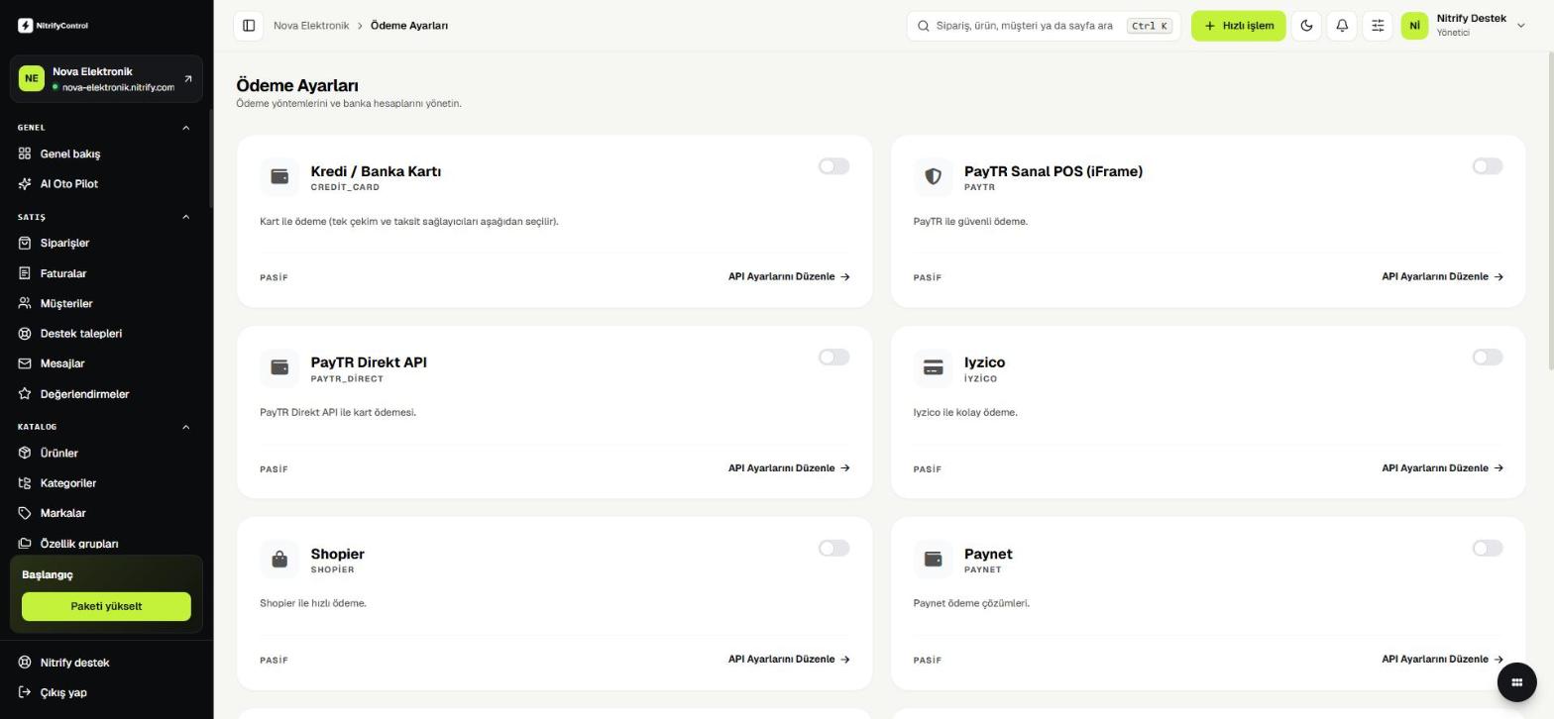Open display settings sliders icon
The width and height of the screenshot is (1554, 719).
pyautogui.click(x=1378, y=26)
